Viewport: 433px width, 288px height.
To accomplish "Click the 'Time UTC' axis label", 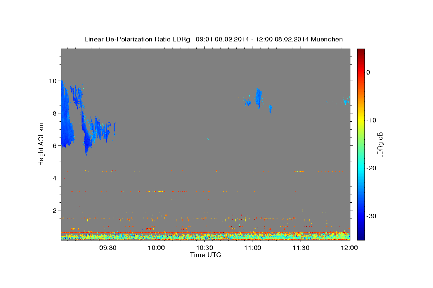I will [x=205, y=255].
